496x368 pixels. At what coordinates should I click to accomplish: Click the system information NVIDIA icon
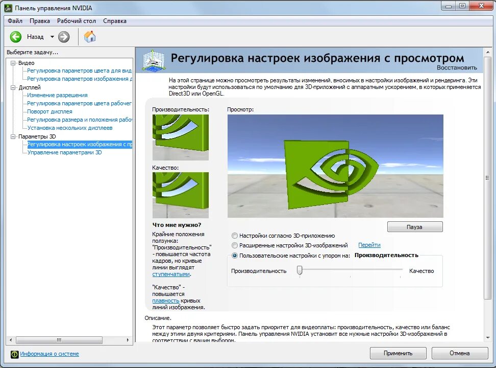[14, 354]
